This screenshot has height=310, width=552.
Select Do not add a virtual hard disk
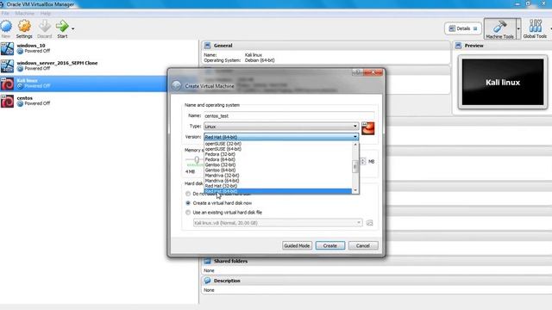188,194
